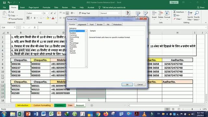Open the Border tab in Format Cells

100,25
